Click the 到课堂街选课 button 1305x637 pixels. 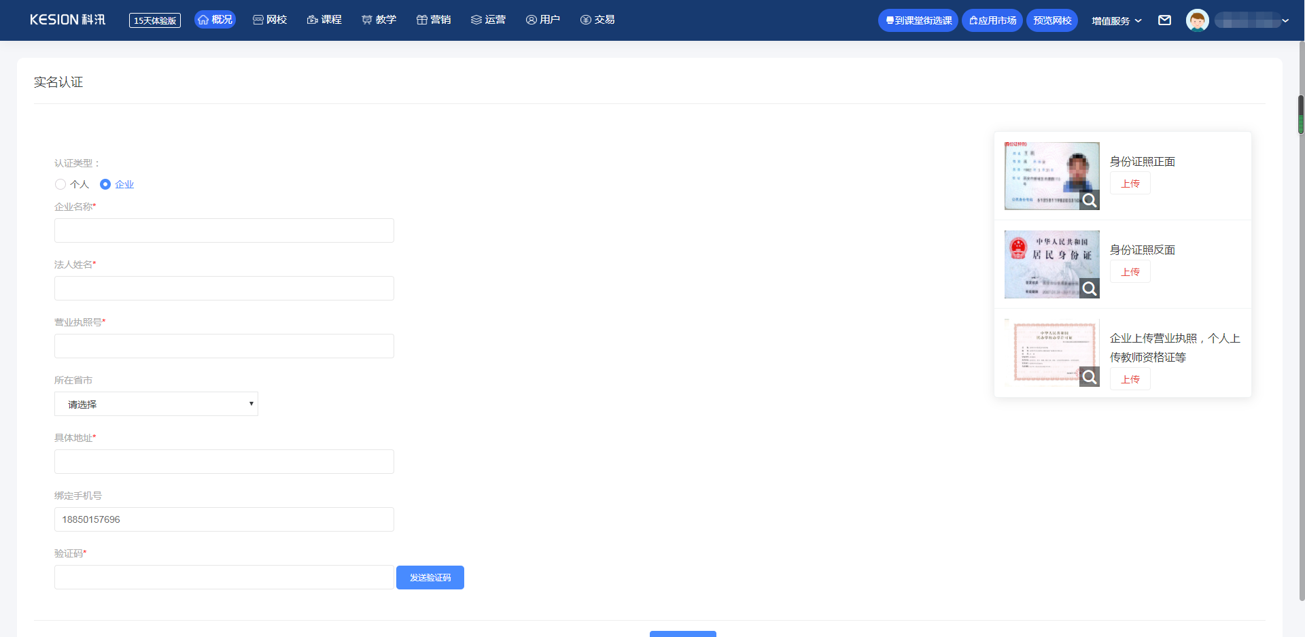pyautogui.click(x=918, y=20)
